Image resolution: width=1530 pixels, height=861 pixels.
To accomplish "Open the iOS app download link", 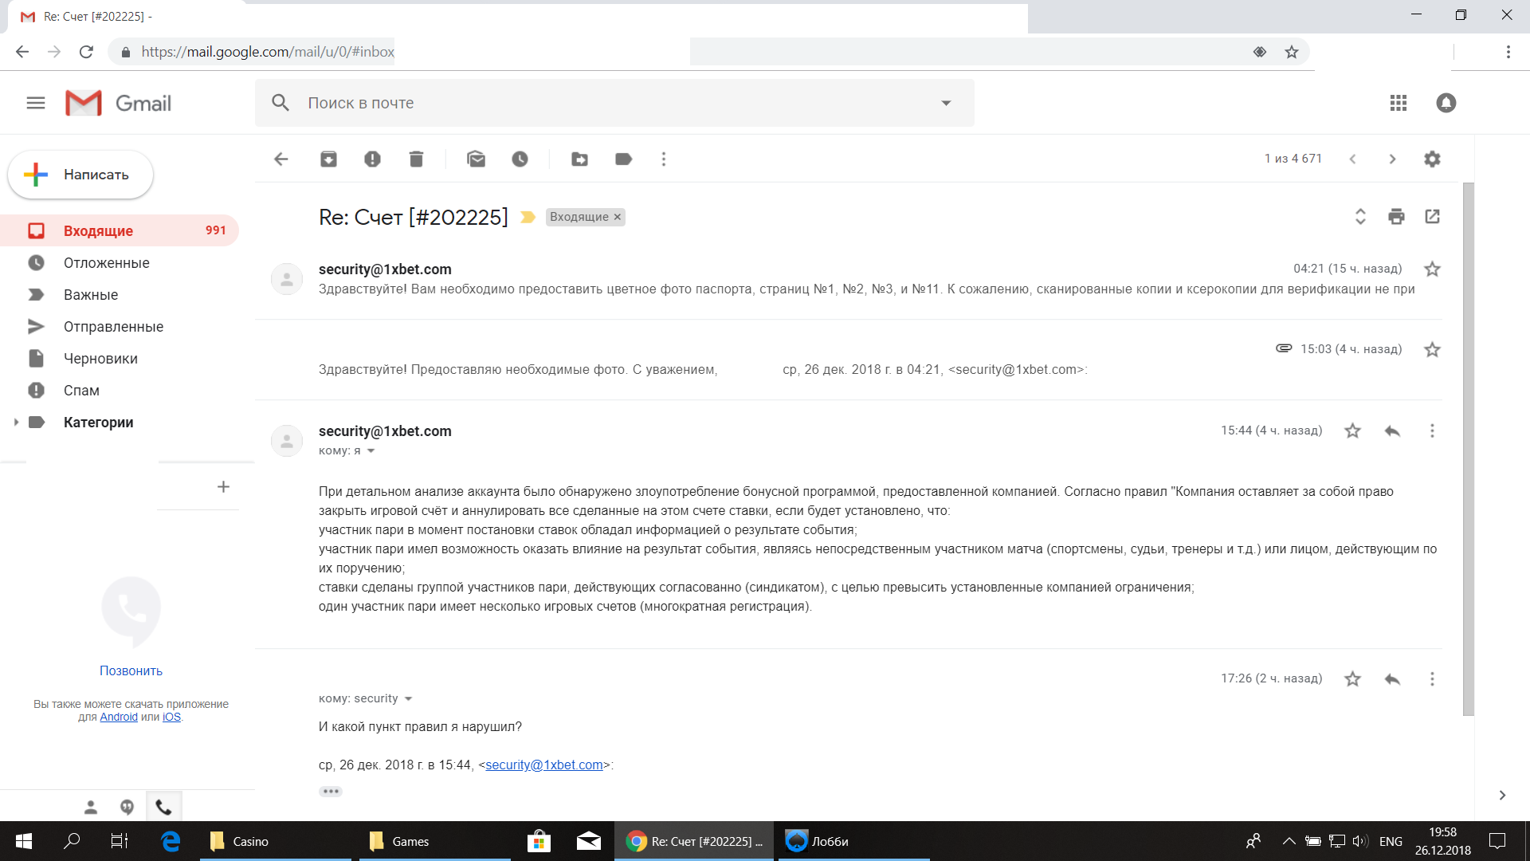I will click(x=171, y=717).
